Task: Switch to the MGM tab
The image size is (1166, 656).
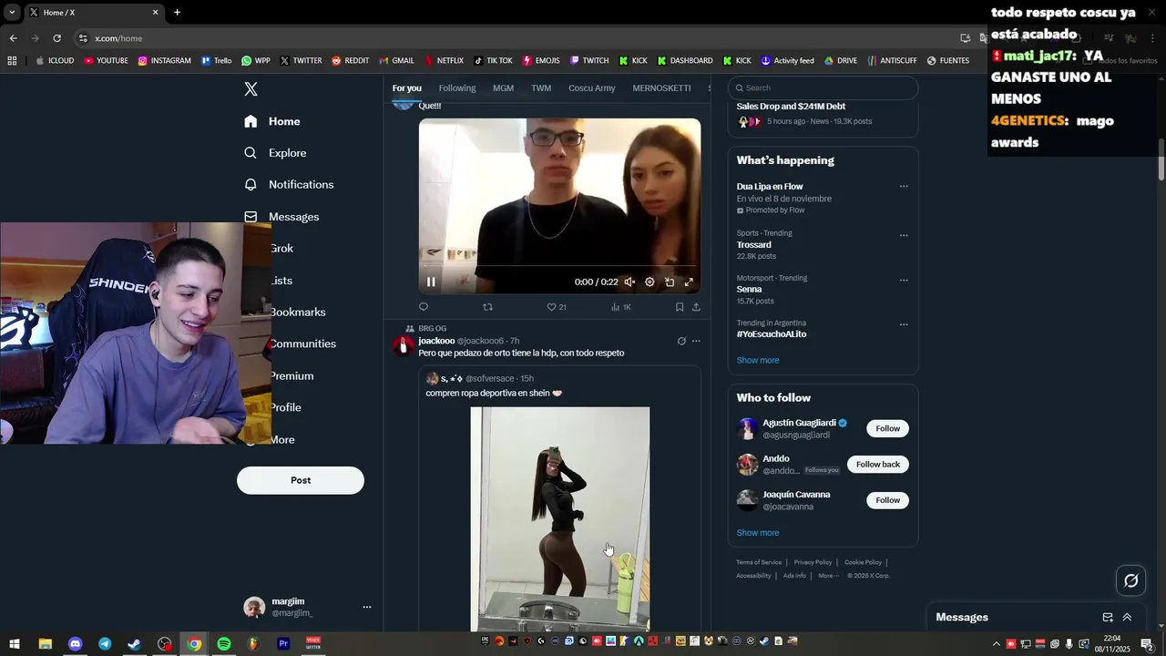Action: coord(503,87)
